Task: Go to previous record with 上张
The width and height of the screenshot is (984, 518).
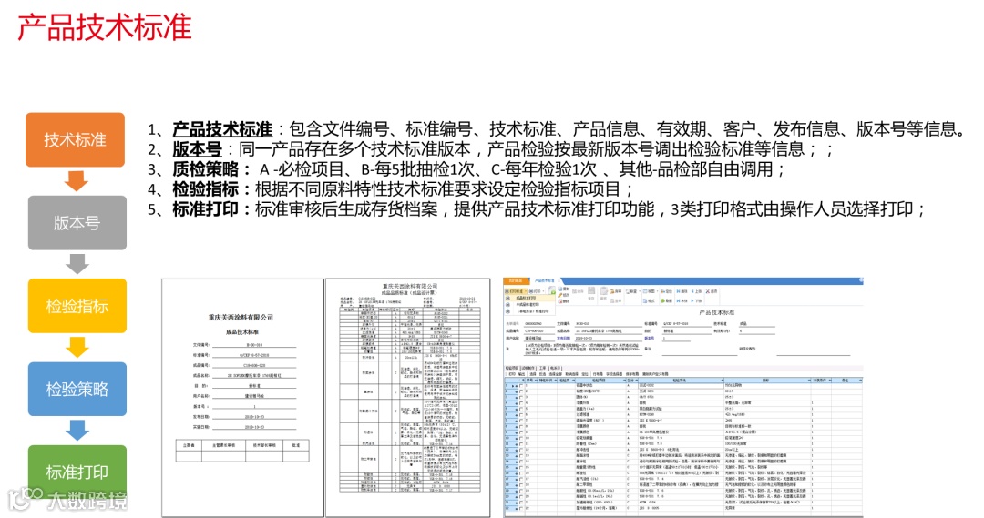Action: pos(697,291)
